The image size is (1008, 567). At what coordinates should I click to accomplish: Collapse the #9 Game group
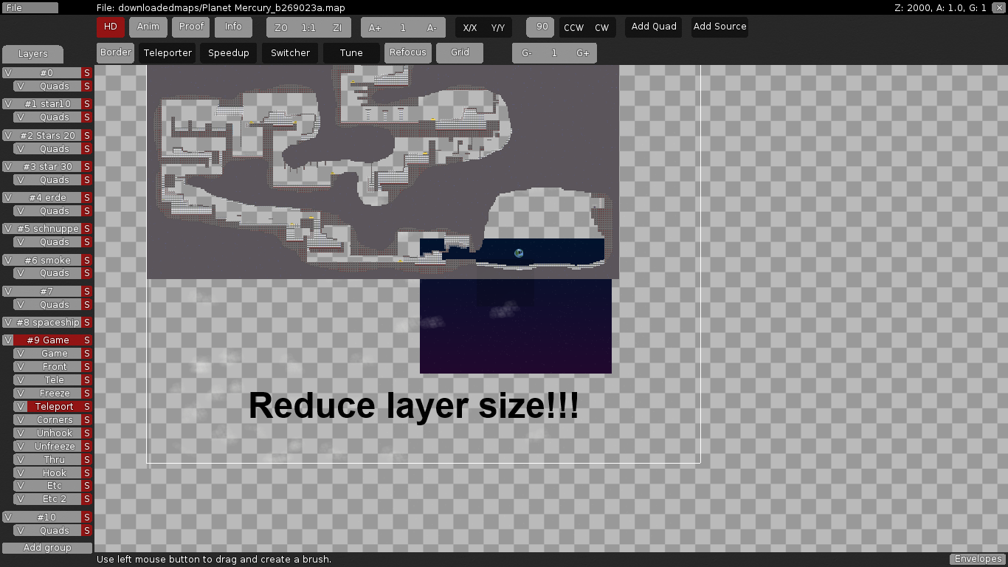point(47,340)
